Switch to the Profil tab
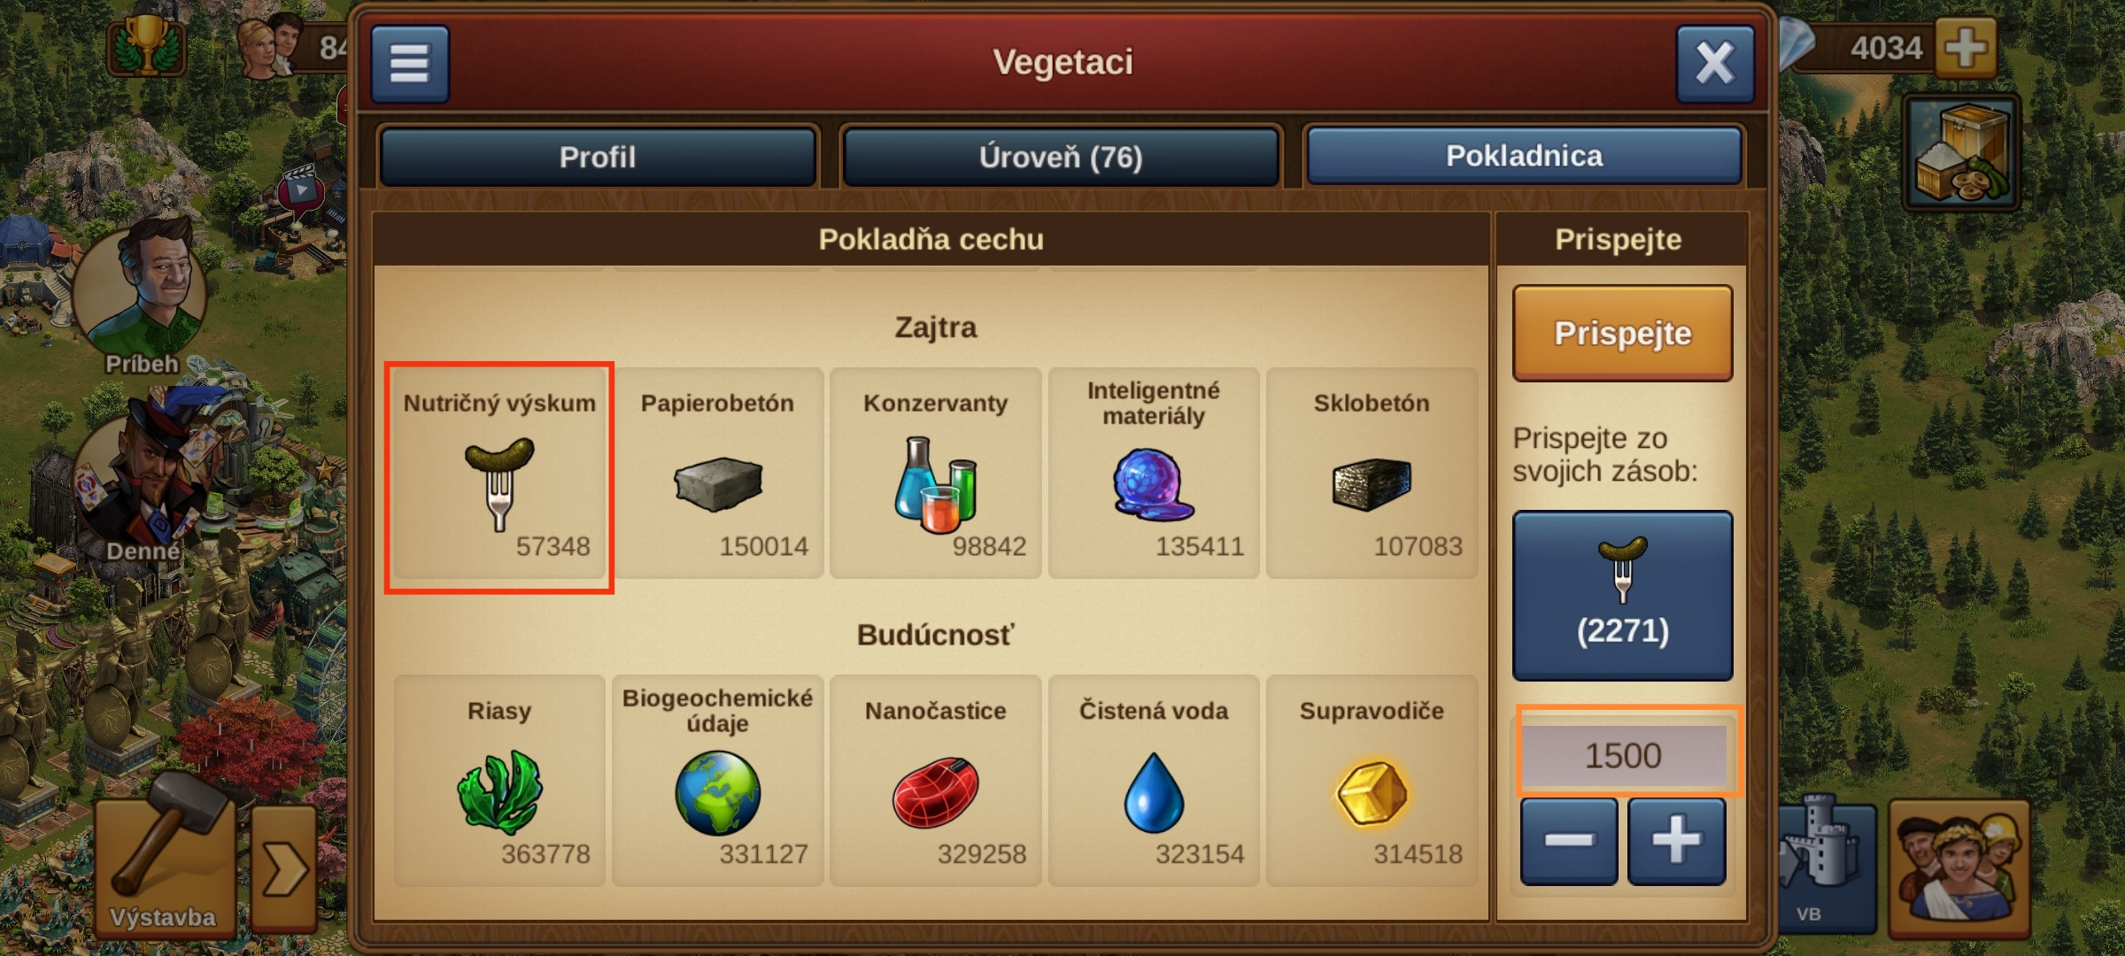This screenshot has width=2125, height=956. click(x=598, y=157)
